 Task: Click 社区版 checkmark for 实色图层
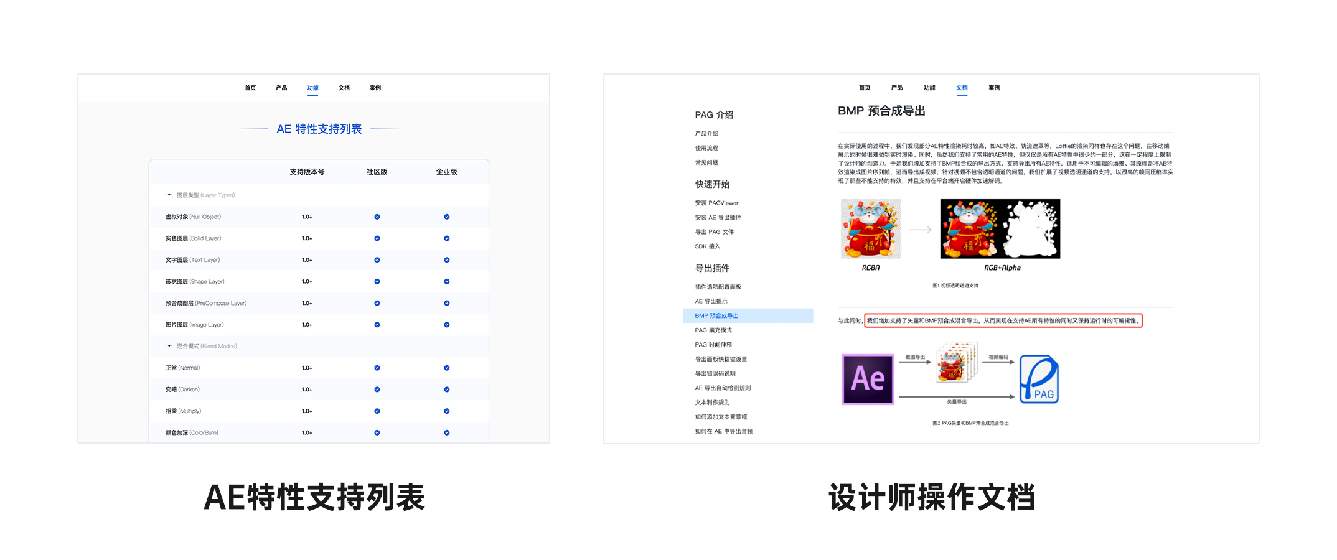click(x=377, y=238)
